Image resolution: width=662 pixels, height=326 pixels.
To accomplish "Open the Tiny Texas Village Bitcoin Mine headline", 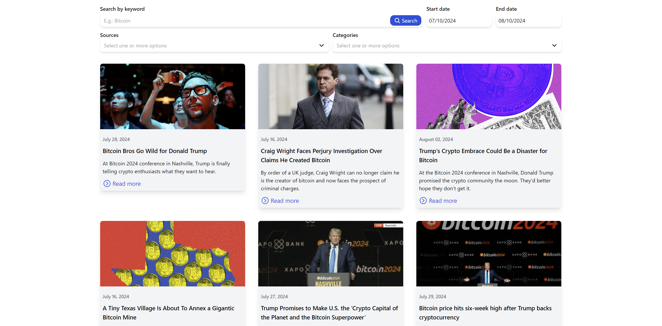I will pyautogui.click(x=168, y=313).
